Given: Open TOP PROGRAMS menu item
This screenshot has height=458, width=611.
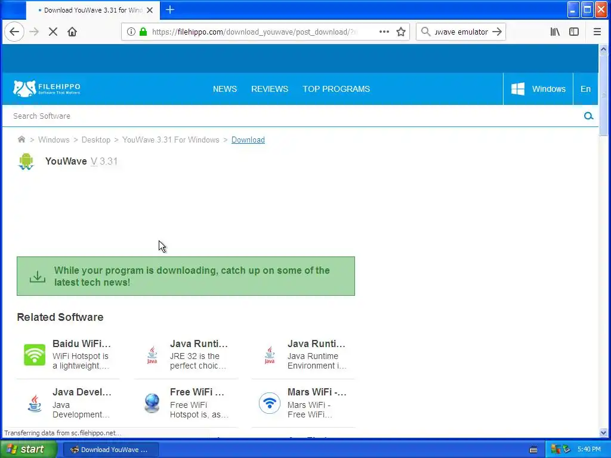Looking at the screenshot, I should 337,89.
